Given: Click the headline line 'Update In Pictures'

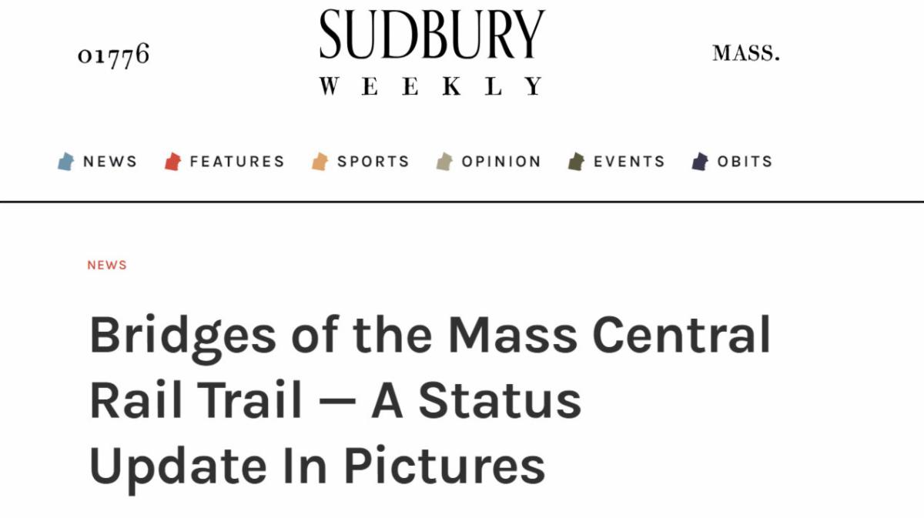Looking at the screenshot, I should [317, 465].
